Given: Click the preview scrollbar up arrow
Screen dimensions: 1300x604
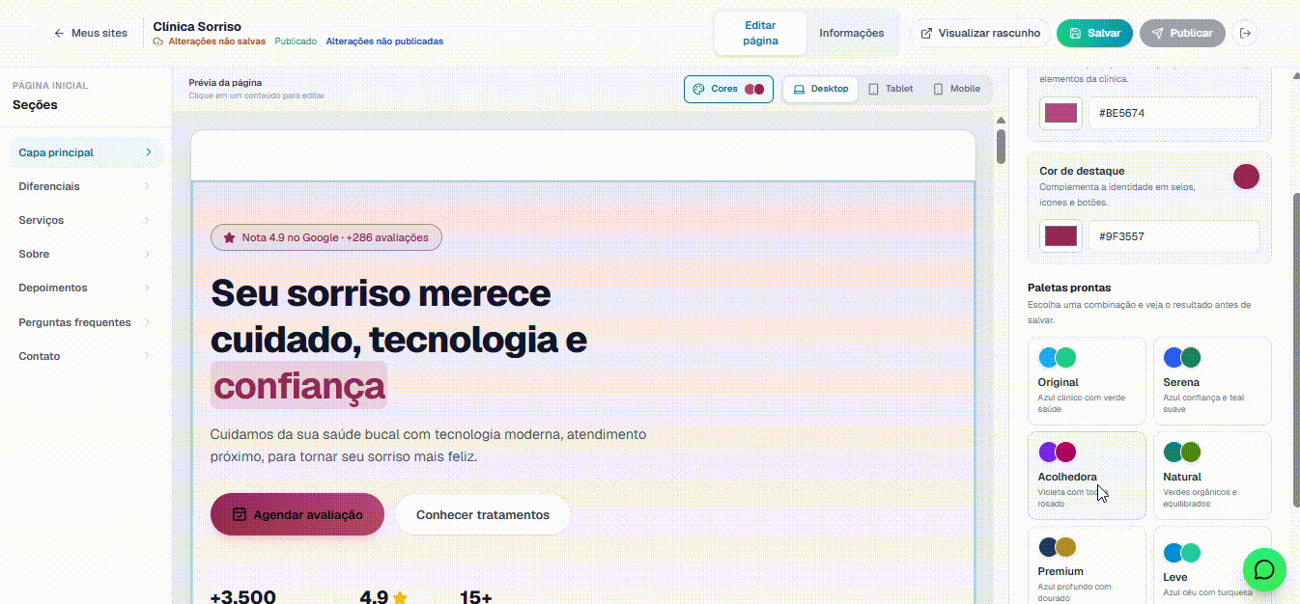Looking at the screenshot, I should pyautogui.click(x=1001, y=121).
